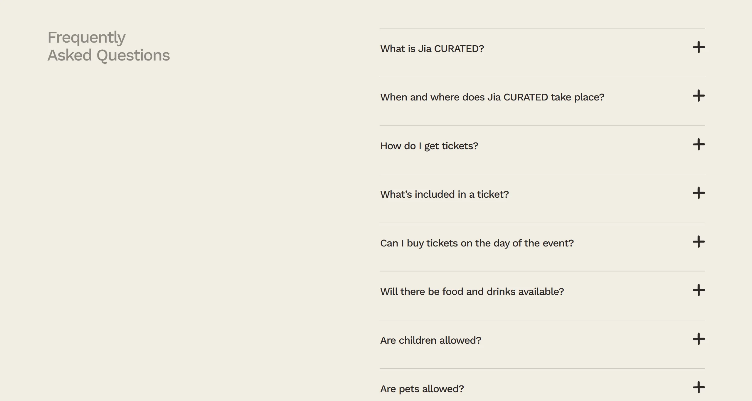Click plus icon beside food and drinks question
The width and height of the screenshot is (752, 401).
699,290
